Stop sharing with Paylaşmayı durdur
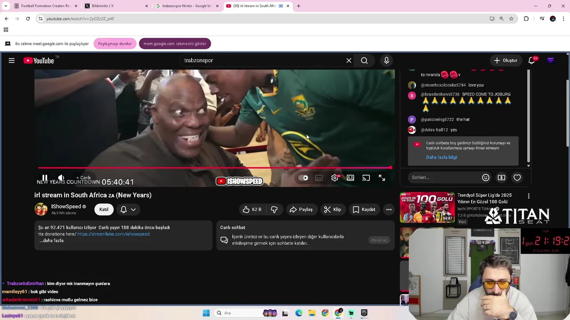 point(115,44)
